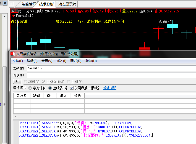196x144 pixels.
Task: Select the 副图(U) radio button
Action: (x=25, y=82)
